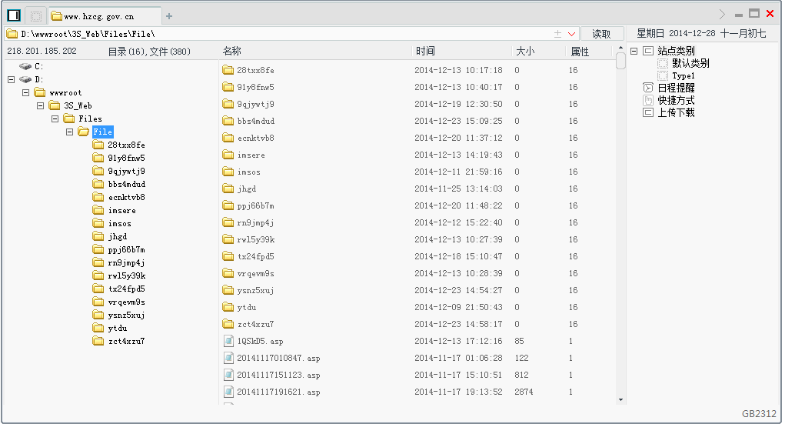Screen dimensions: 785x424
Task: Click the sidebar panel toggle icon at top left
Action: coord(14,15)
